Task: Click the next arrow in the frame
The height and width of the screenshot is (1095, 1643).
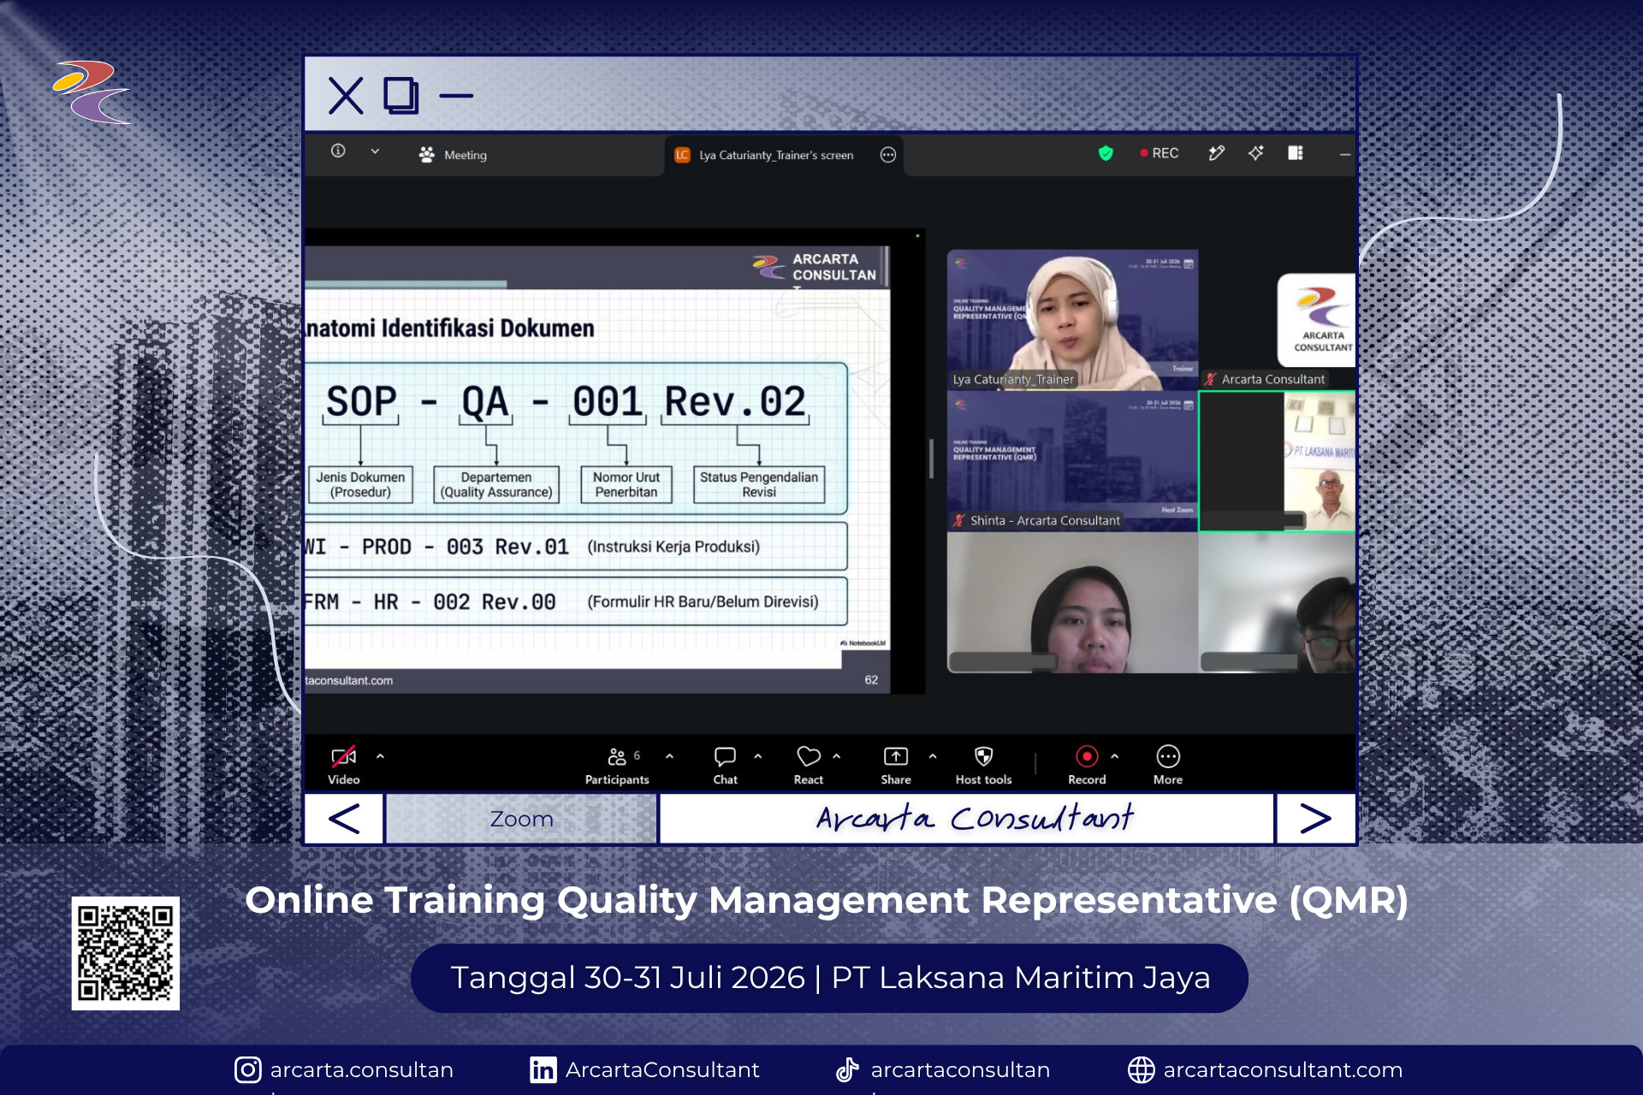Action: [1315, 819]
